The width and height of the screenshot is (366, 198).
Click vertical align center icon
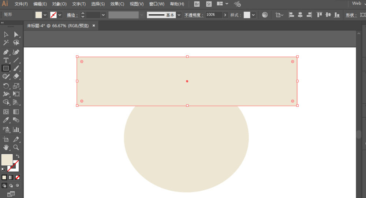[x=328, y=15]
